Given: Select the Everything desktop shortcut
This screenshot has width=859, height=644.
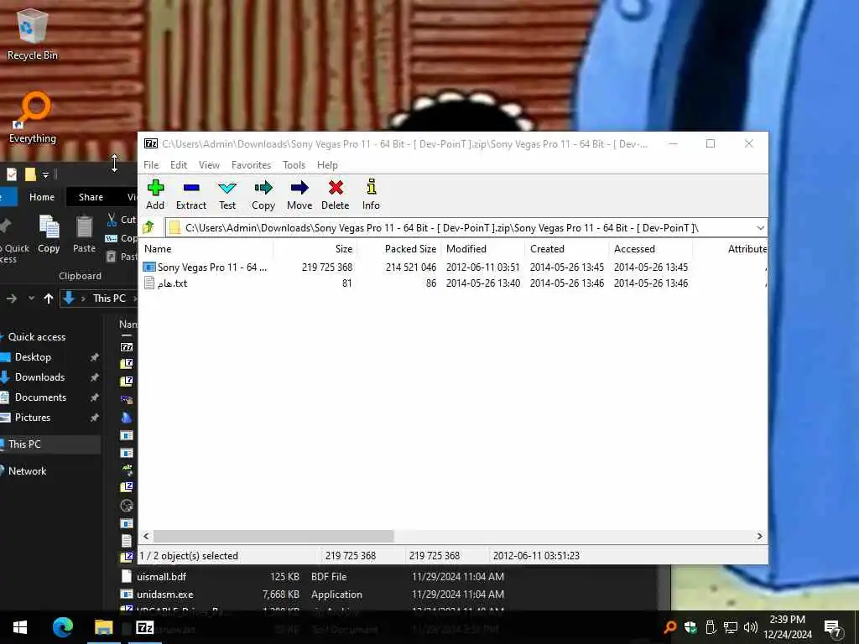Looking at the screenshot, I should click(x=33, y=117).
